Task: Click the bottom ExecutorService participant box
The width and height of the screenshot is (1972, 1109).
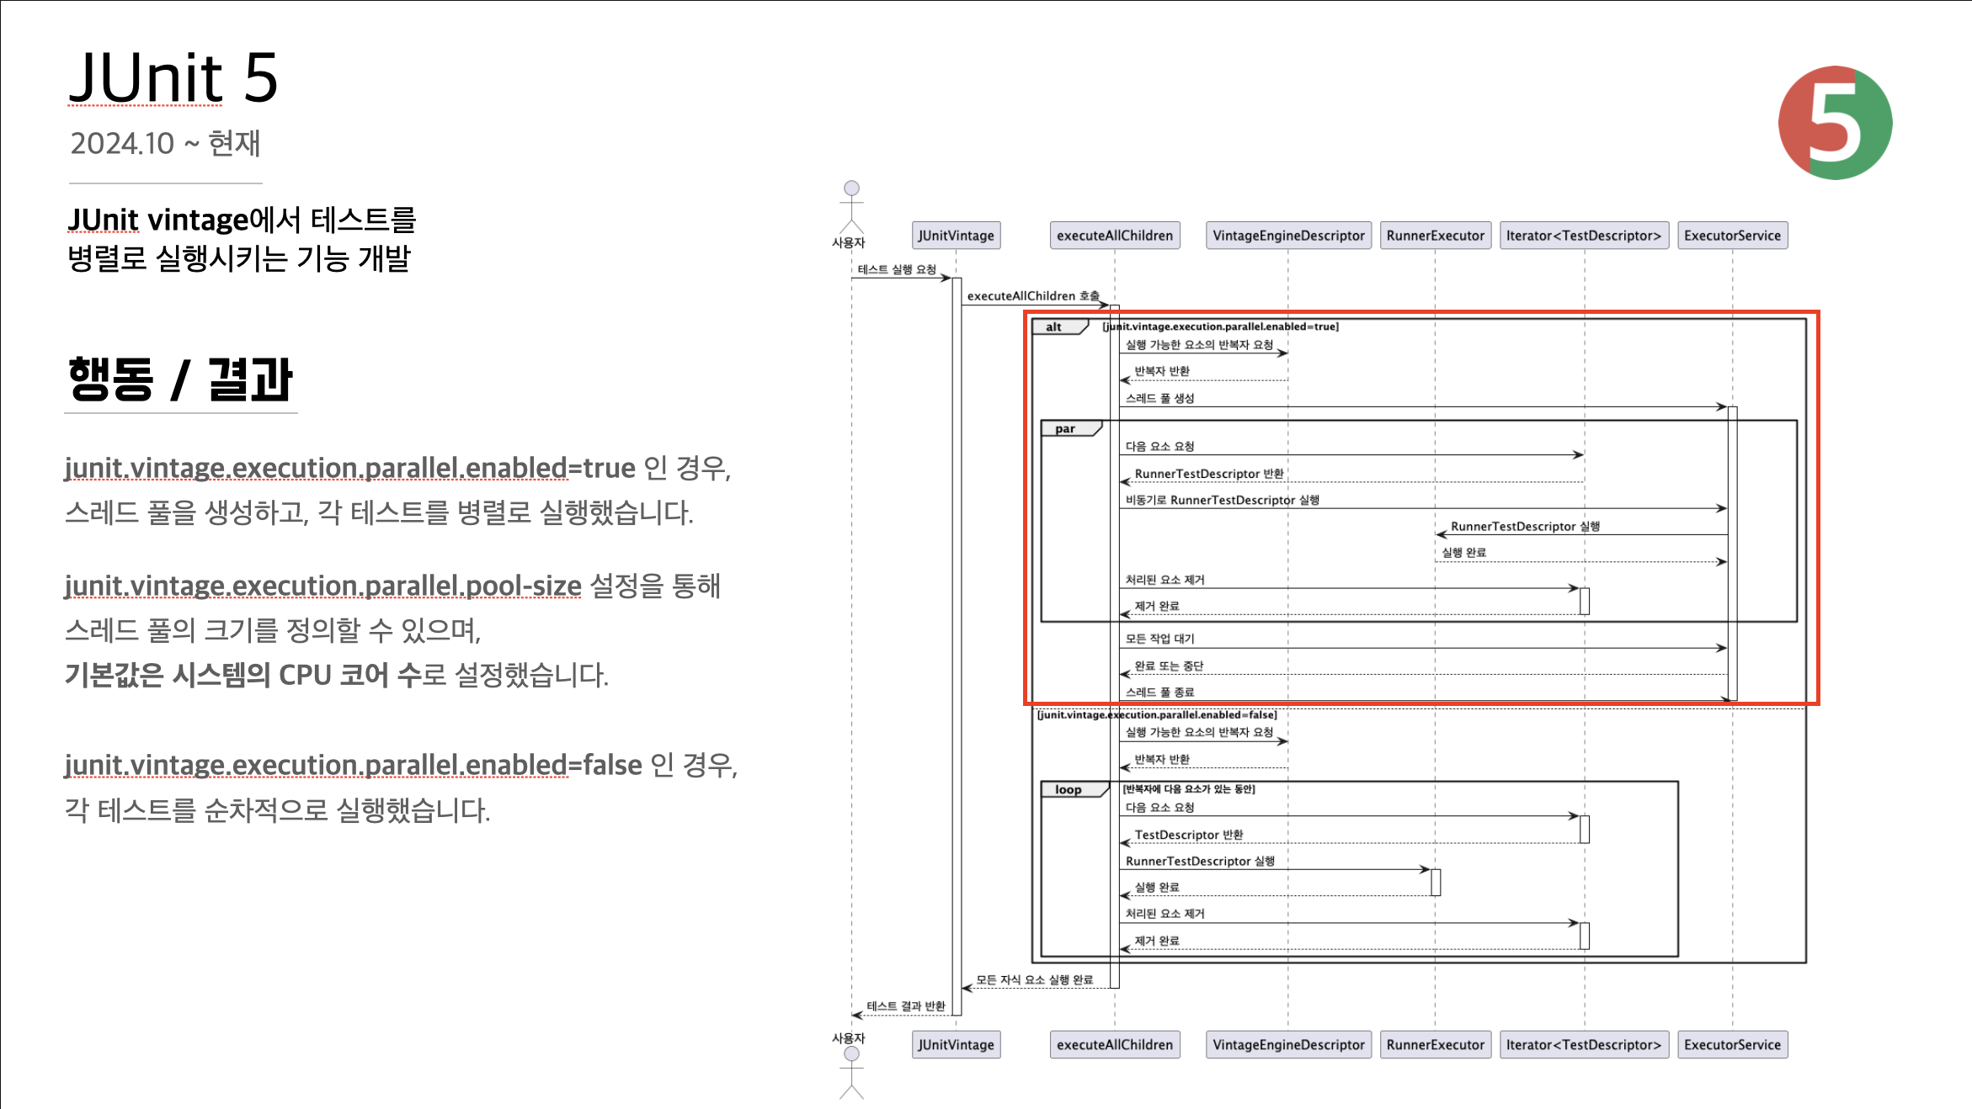Action: coord(1732,1044)
